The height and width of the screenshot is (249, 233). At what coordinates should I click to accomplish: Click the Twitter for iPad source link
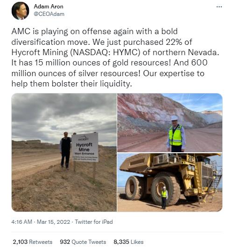[94, 222]
